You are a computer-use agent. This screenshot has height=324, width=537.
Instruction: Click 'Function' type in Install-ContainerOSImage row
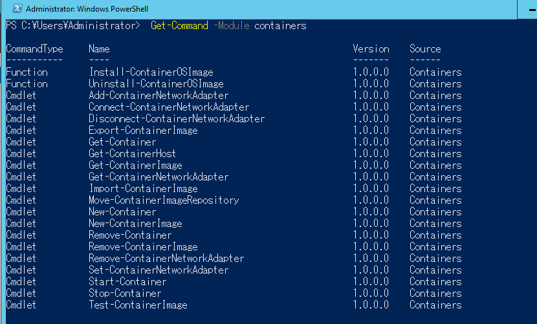tap(27, 72)
